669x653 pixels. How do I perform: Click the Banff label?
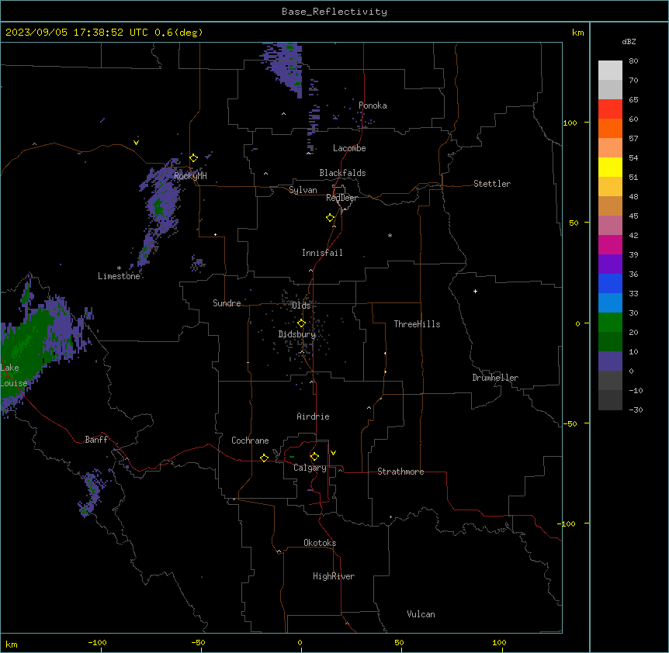(97, 440)
